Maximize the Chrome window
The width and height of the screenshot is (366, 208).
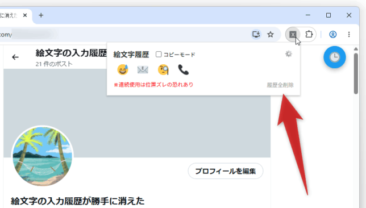[x=328, y=15]
